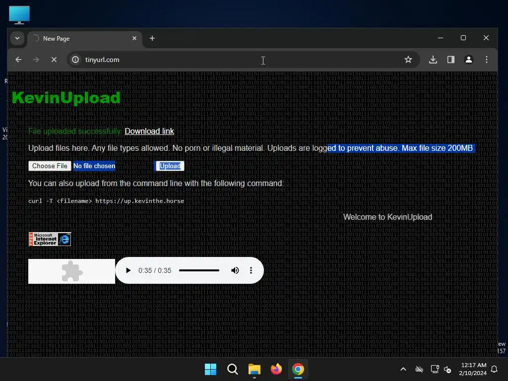Stop loading the page
The height and width of the screenshot is (381, 508).
click(x=54, y=60)
